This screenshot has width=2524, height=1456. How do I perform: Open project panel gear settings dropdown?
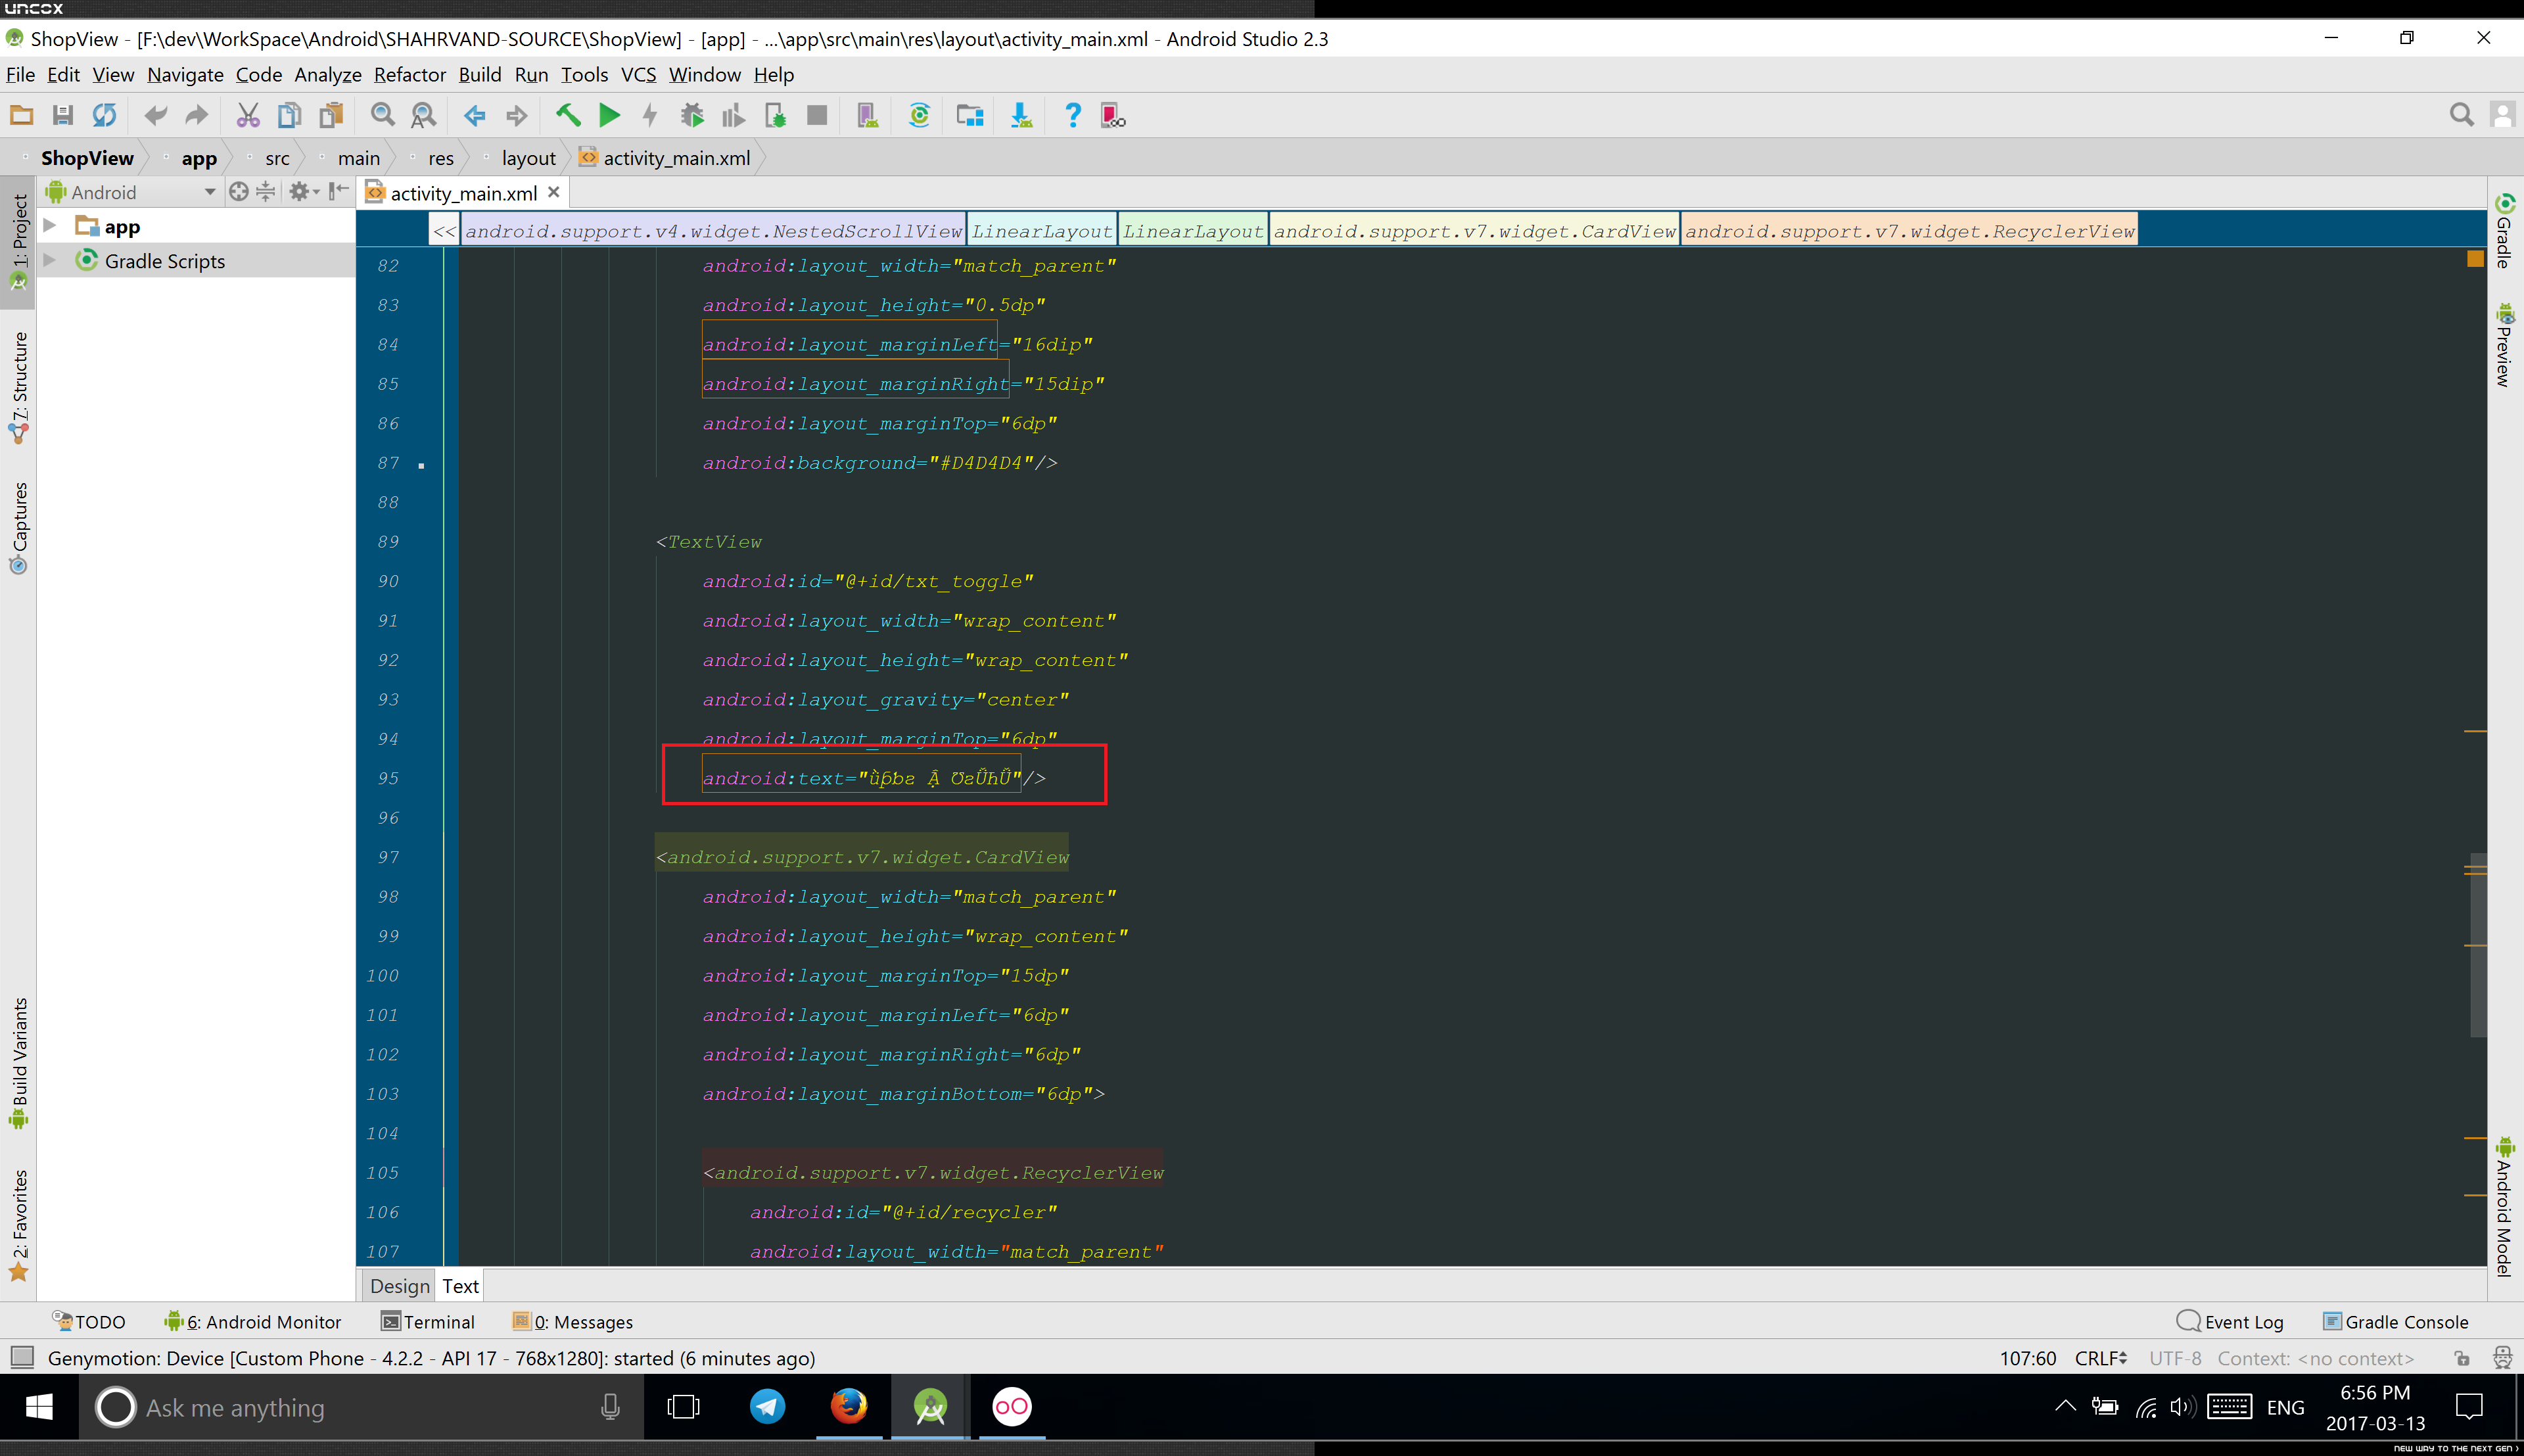click(304, 191)
